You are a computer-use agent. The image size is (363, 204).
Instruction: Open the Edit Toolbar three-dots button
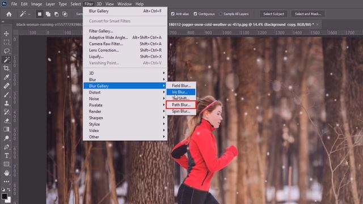pos(6,181)
